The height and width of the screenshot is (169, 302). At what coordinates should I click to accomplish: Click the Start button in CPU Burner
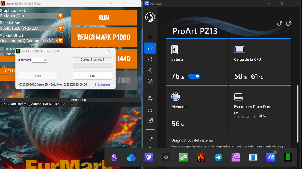pos(38,76)
